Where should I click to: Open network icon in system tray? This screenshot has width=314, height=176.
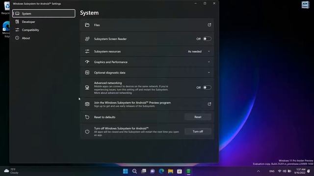click(x=280, y=171)
